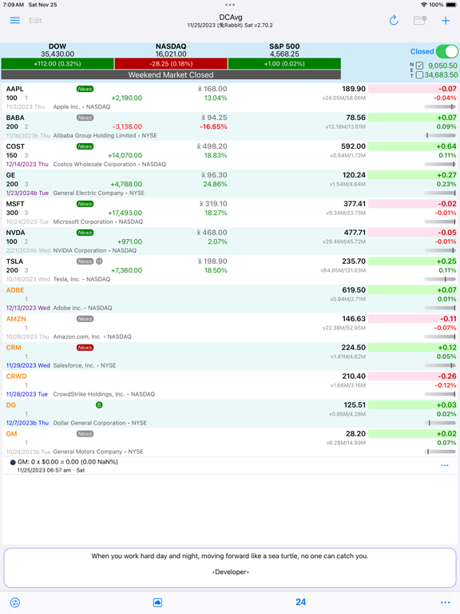Tap the green B badge on DG row
The height and width of the screenshot is (614, 460).
99,405
